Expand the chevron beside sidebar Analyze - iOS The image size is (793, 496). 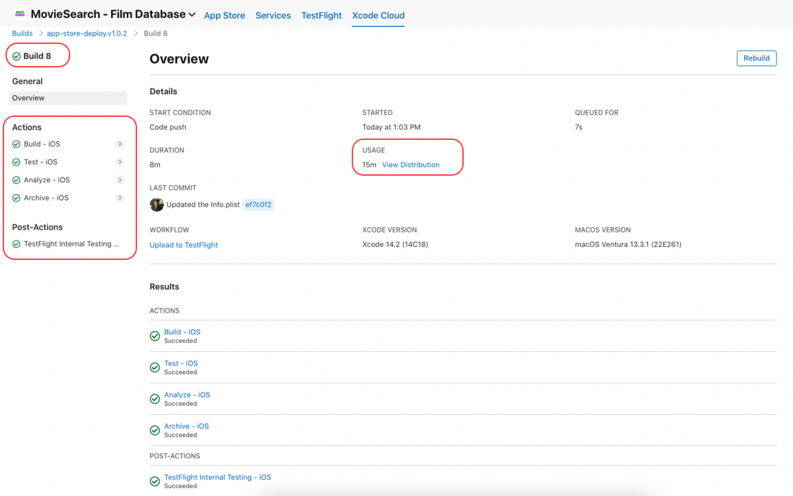tap(120, 180)
